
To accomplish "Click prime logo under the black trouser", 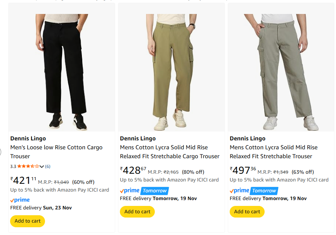I will (20, 200).
